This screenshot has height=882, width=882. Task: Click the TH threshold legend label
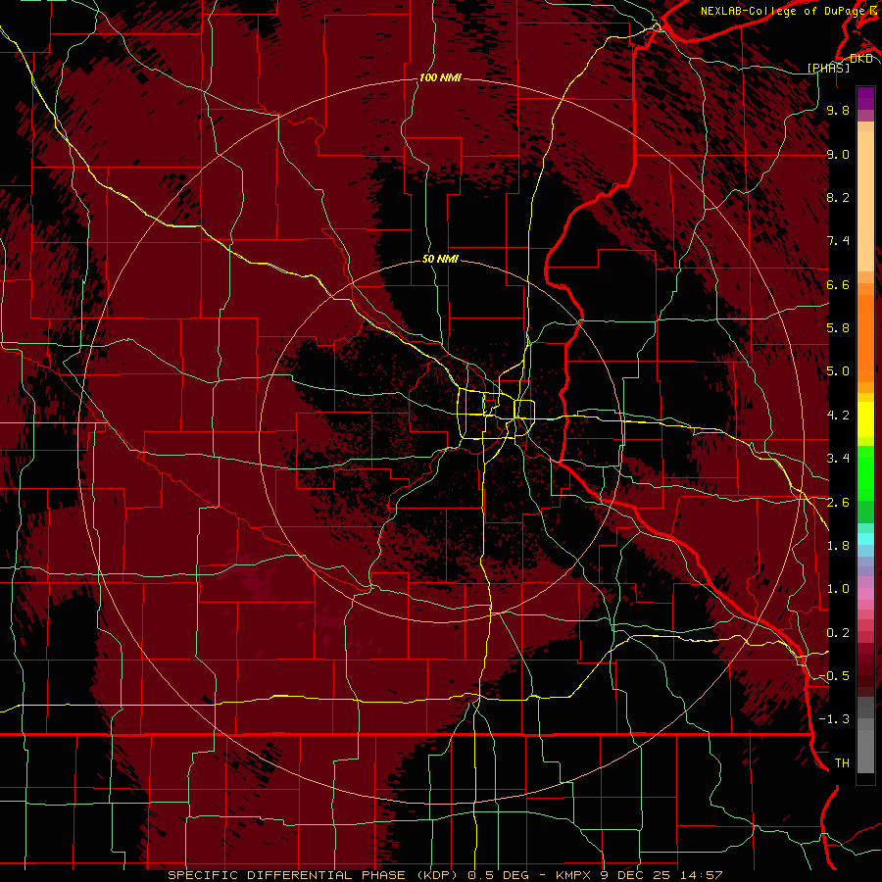[x=842, y=763]
